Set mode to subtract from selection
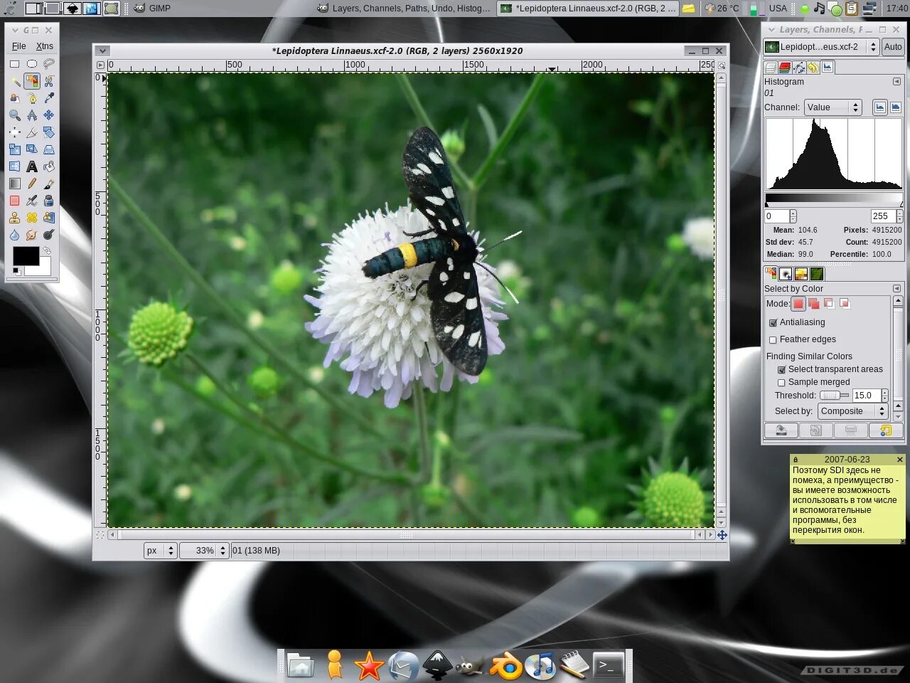This screenshot has width=910, height=683. tap(830, 304)
